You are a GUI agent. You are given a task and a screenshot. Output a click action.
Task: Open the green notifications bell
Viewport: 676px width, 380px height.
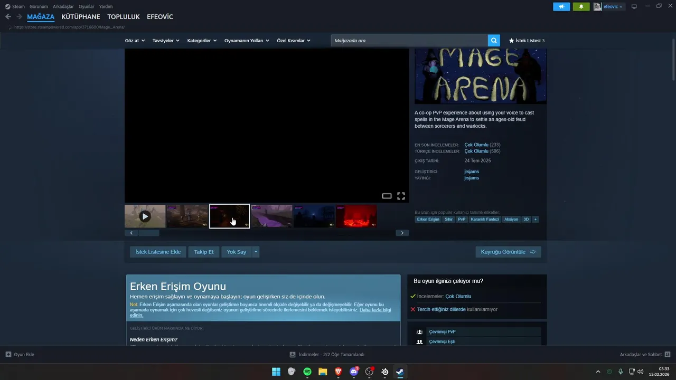coord(581,7)
